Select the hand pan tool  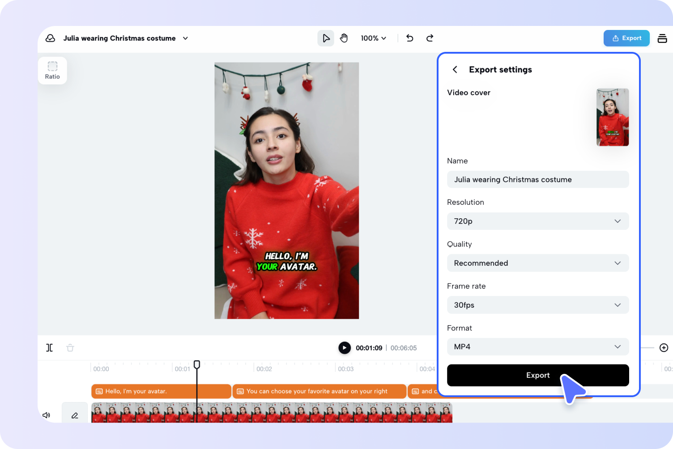344,38
